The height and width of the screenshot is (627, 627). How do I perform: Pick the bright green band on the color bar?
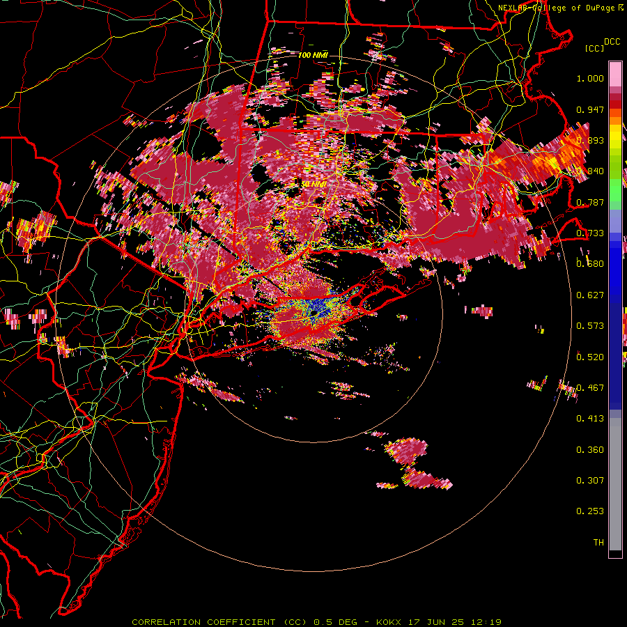(x=615, y=190)
